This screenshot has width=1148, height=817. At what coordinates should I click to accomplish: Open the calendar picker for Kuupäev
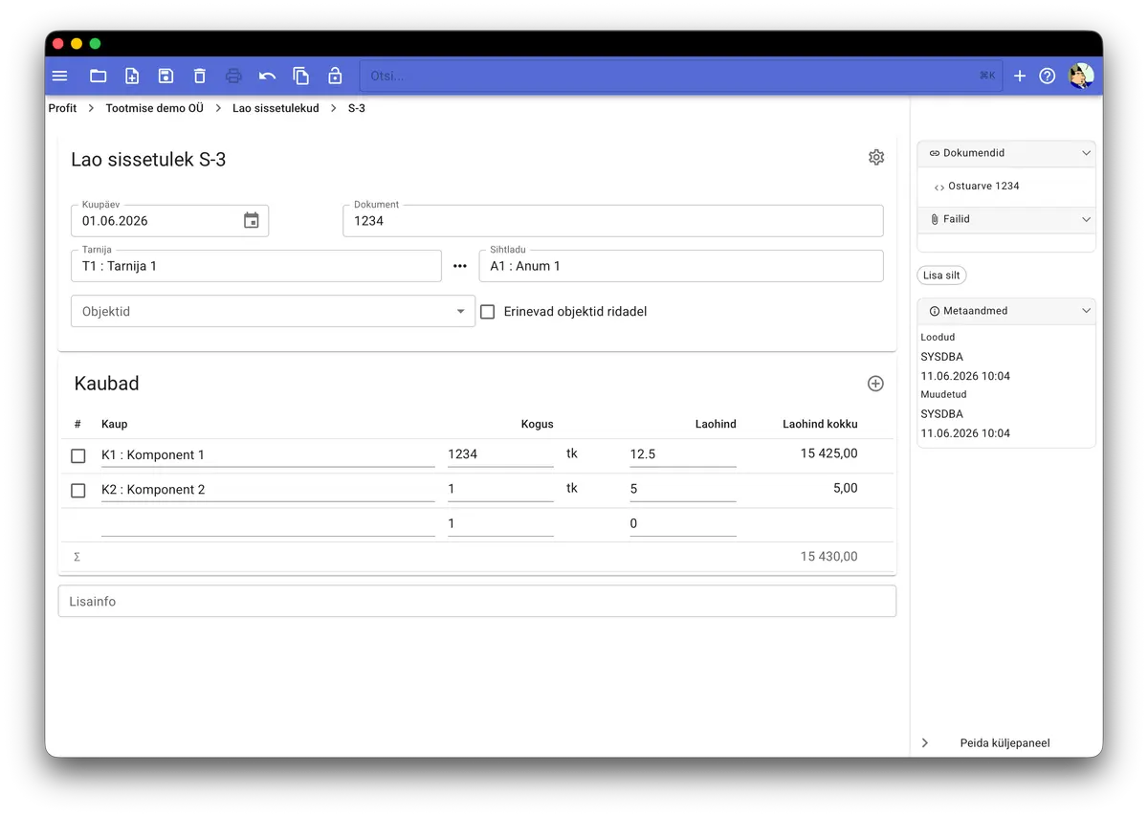click(x=251, y=221)
